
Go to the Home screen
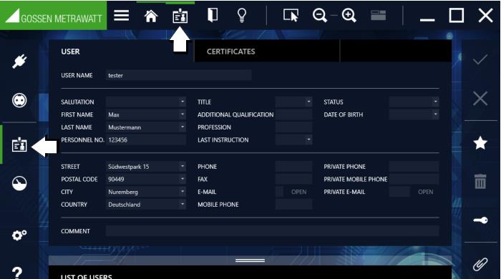151,16
